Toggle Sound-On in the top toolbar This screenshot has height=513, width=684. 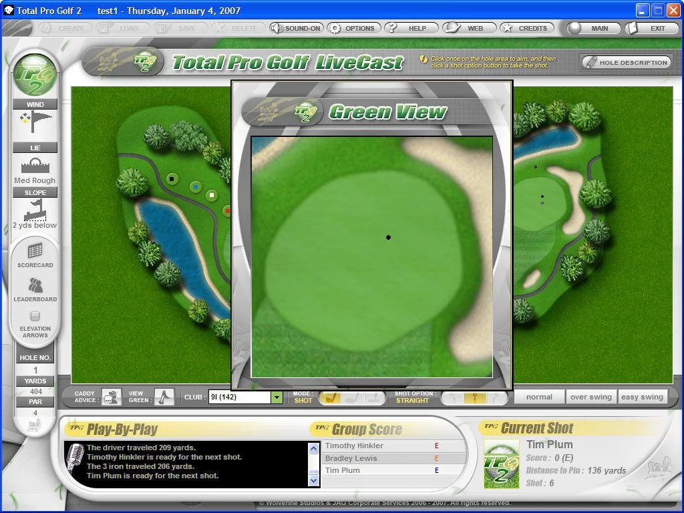pyautogui.click(x=296, y=28)
